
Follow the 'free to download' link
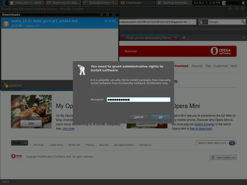201,129
